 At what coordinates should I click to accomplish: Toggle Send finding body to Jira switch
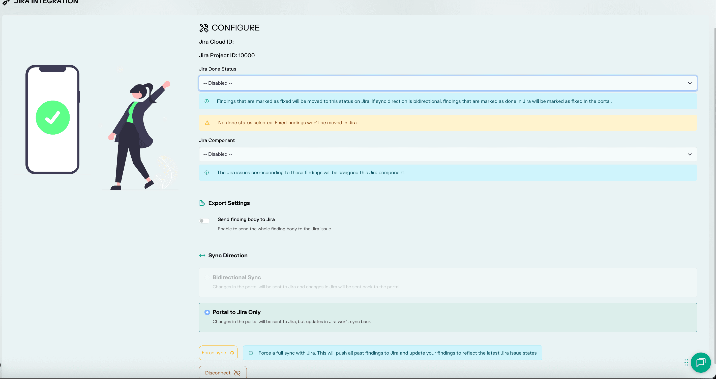[x=204, y=221]
